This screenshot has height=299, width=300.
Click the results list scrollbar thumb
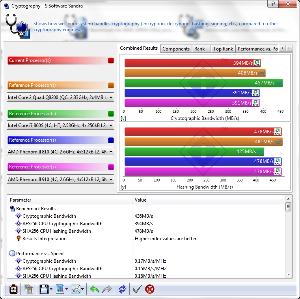coord(288,207)
